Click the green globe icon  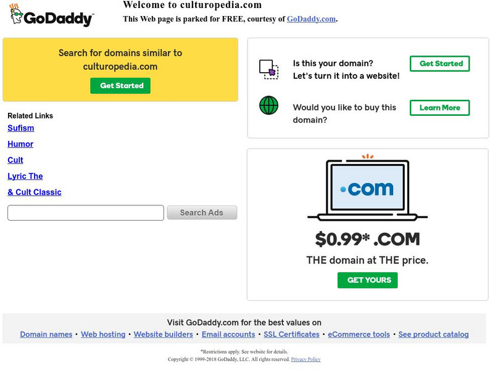268,105
